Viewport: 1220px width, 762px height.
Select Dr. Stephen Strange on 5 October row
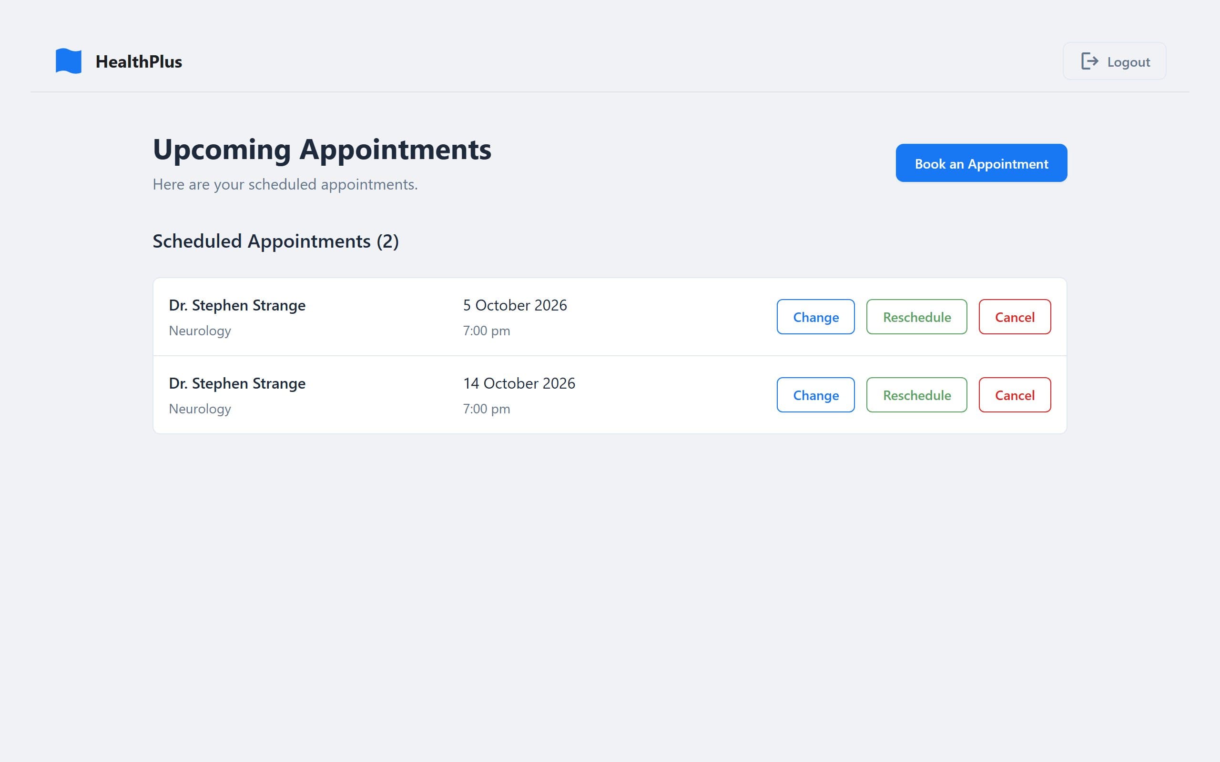point(237,305)
